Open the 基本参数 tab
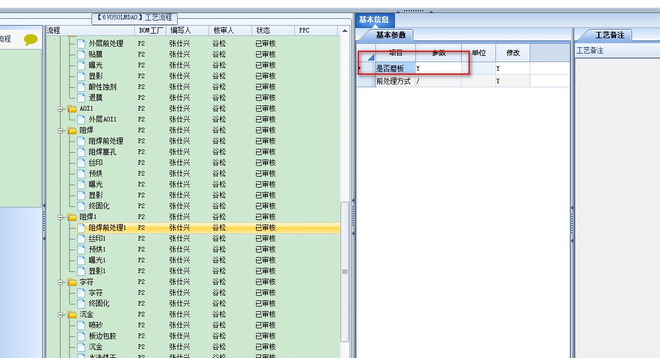Screen dimensions: 660x358 [391, 35]
